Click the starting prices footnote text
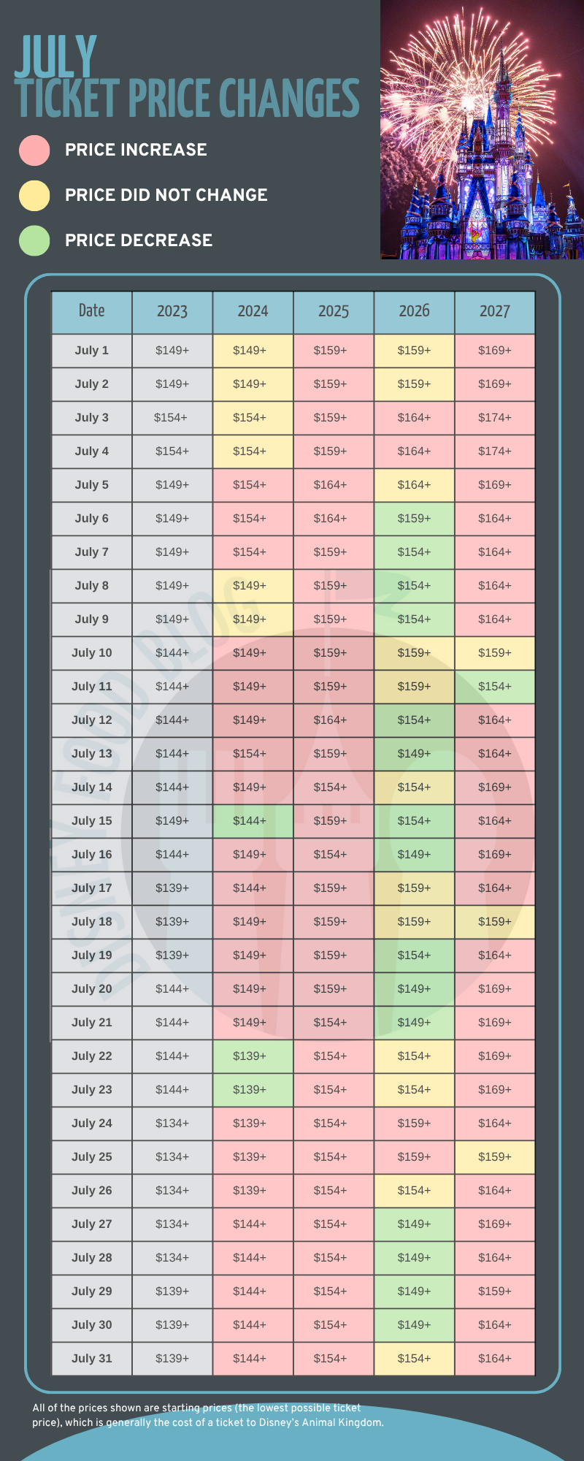This screenshot has height=1461, width=584. coord(208,1415)
